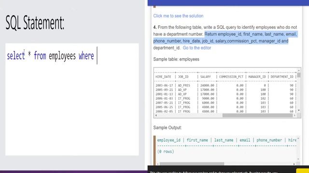Click inside the SQL statement editor
Image resolution: width=309 pixels, height=173 pixels.
point(72,99)
